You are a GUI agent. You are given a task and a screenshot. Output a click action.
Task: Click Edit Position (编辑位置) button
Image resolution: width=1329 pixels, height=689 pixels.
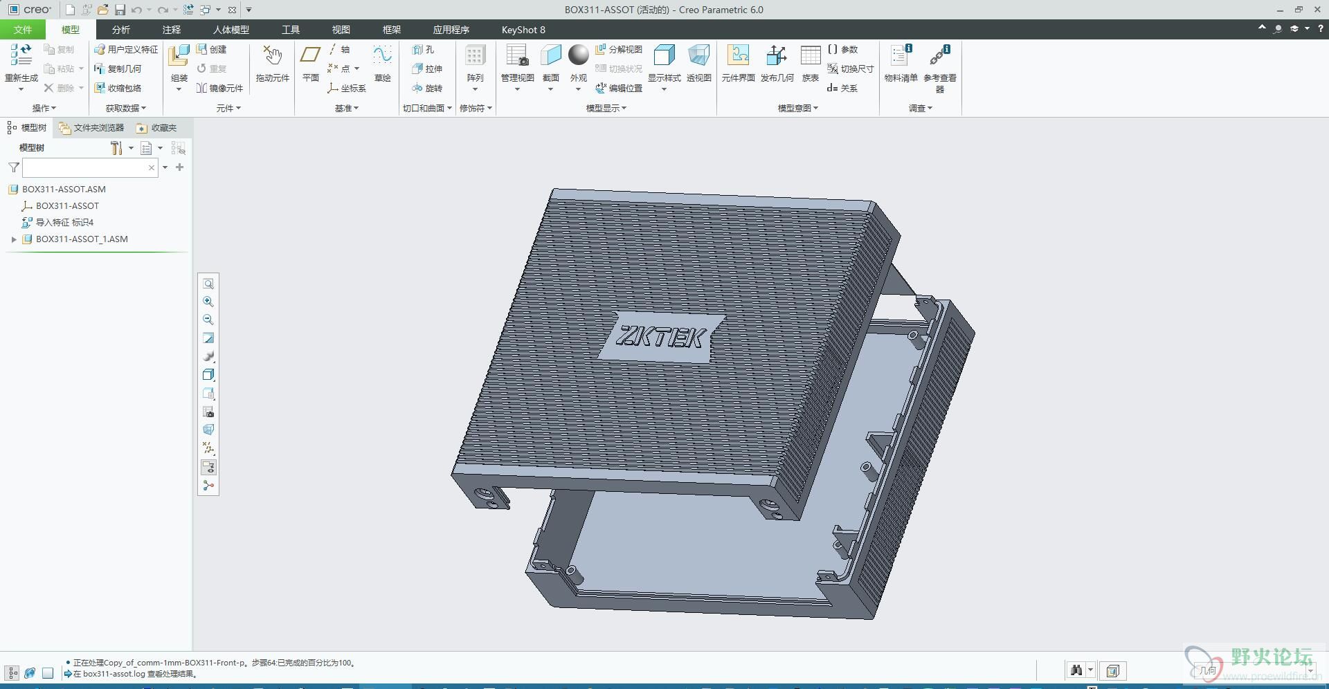(x=619, y=88)
